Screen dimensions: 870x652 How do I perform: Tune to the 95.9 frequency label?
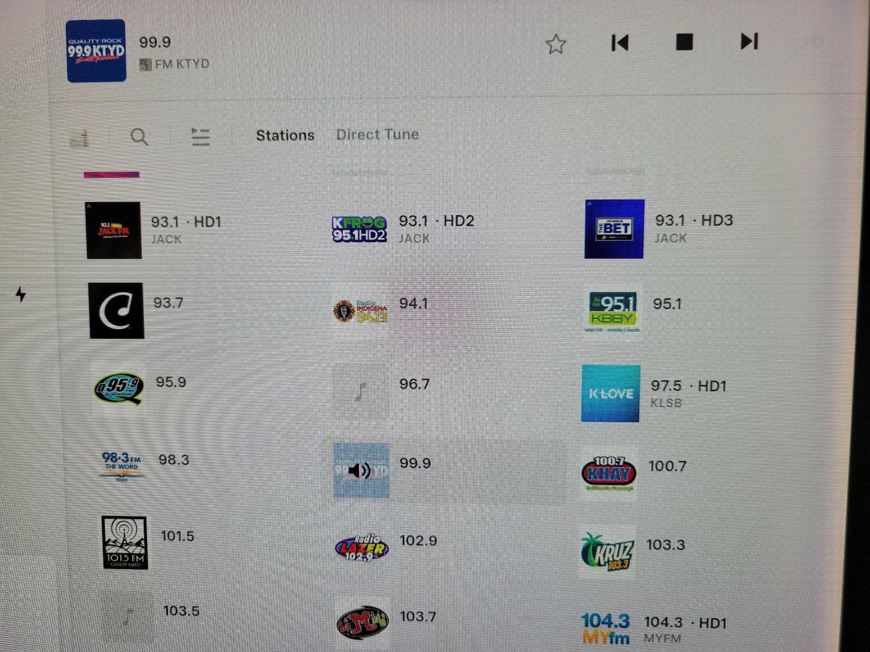171,382
